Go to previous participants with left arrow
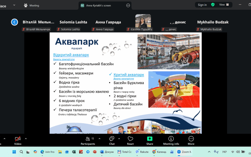Image resolution: width=251 pixels, height=157 pixels. click(14, 22)
